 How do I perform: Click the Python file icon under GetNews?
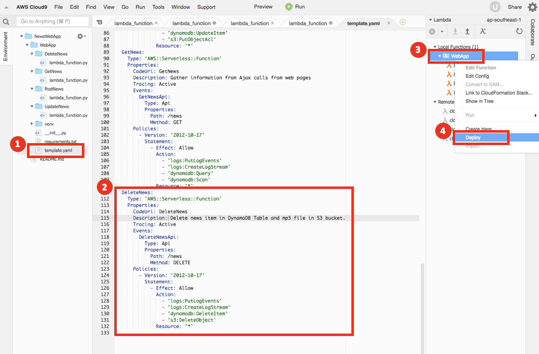click(x=42, y=80)
